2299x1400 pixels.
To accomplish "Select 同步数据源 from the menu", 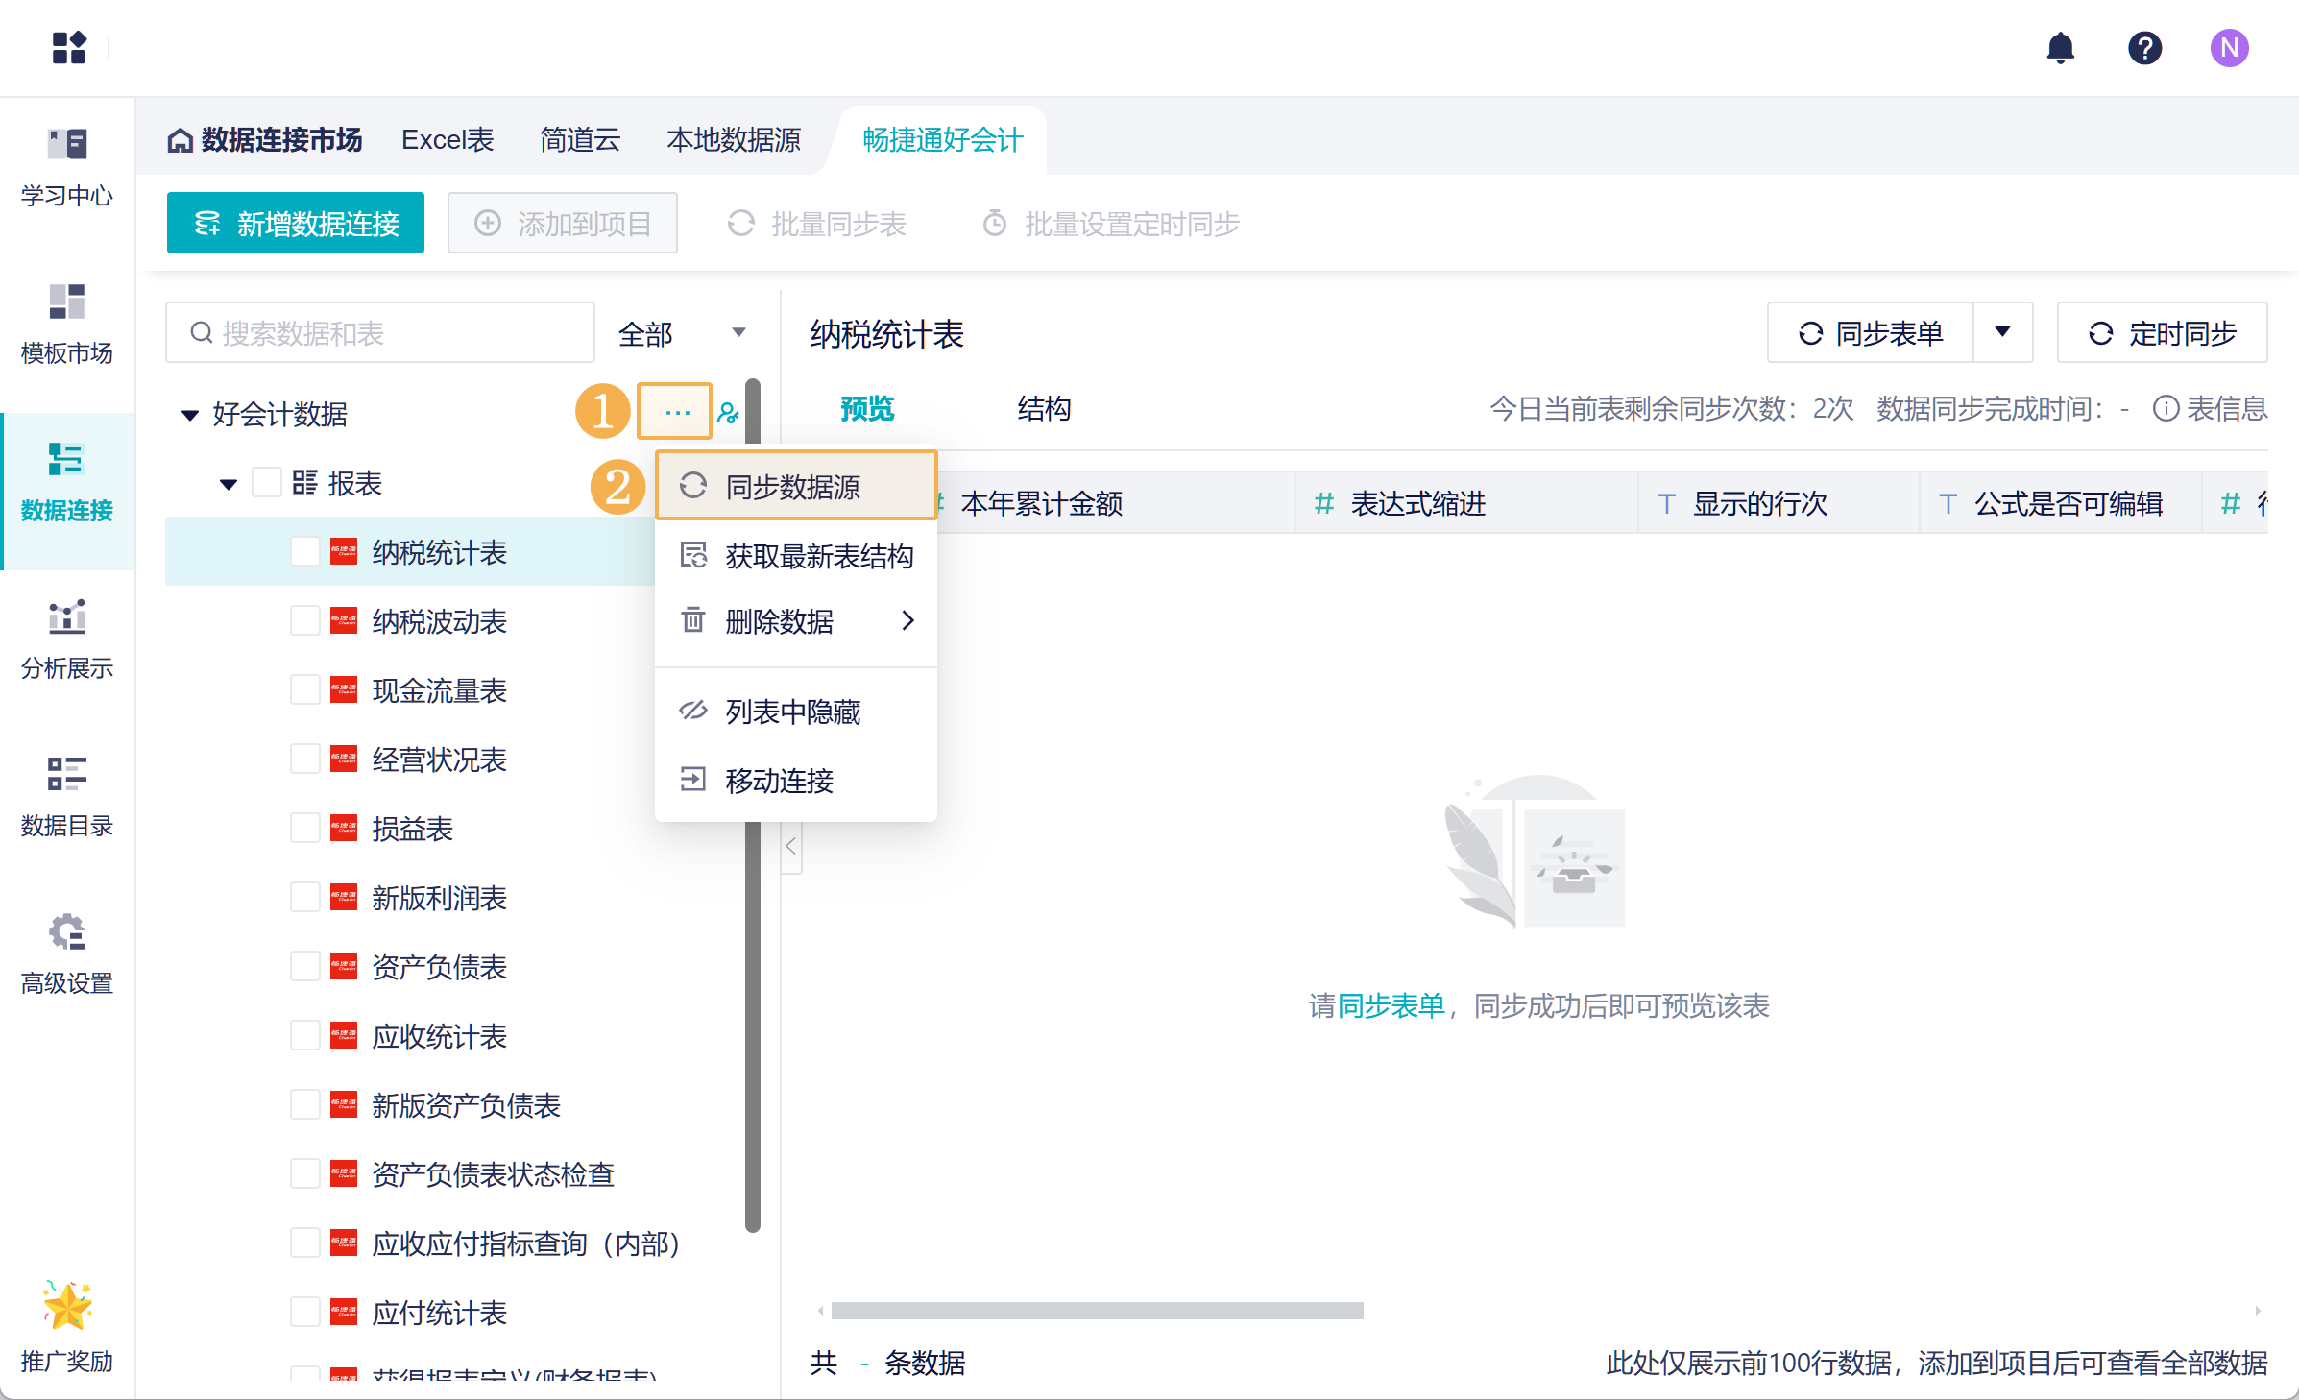I will tap(795, 487).
